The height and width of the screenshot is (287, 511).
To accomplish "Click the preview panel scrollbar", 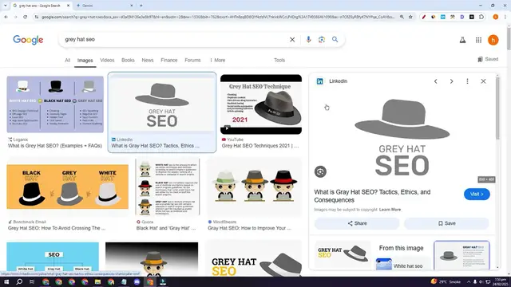I will 497,108.
